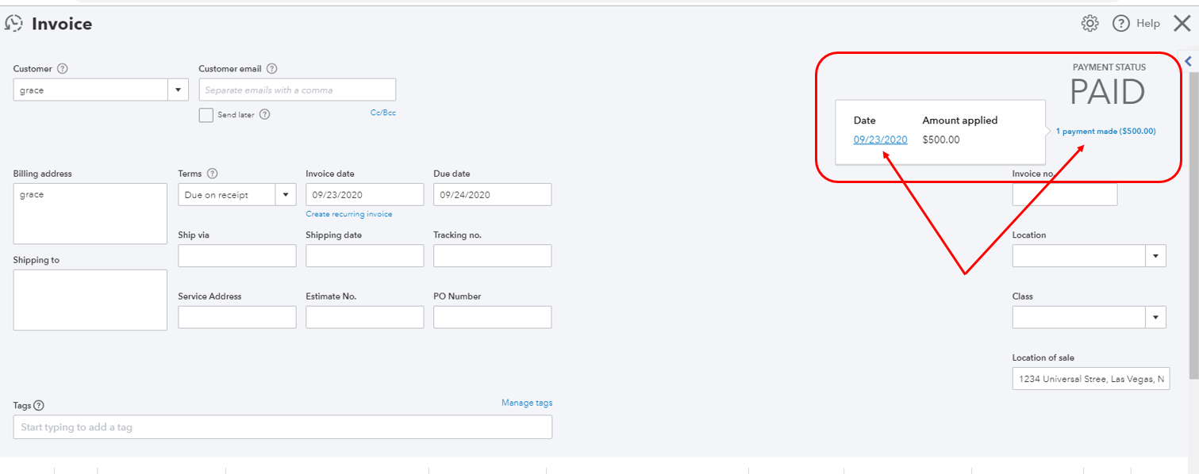Click the Customer email help icon
This screenshot has height=474, width=1199.
tap(271, 69)
